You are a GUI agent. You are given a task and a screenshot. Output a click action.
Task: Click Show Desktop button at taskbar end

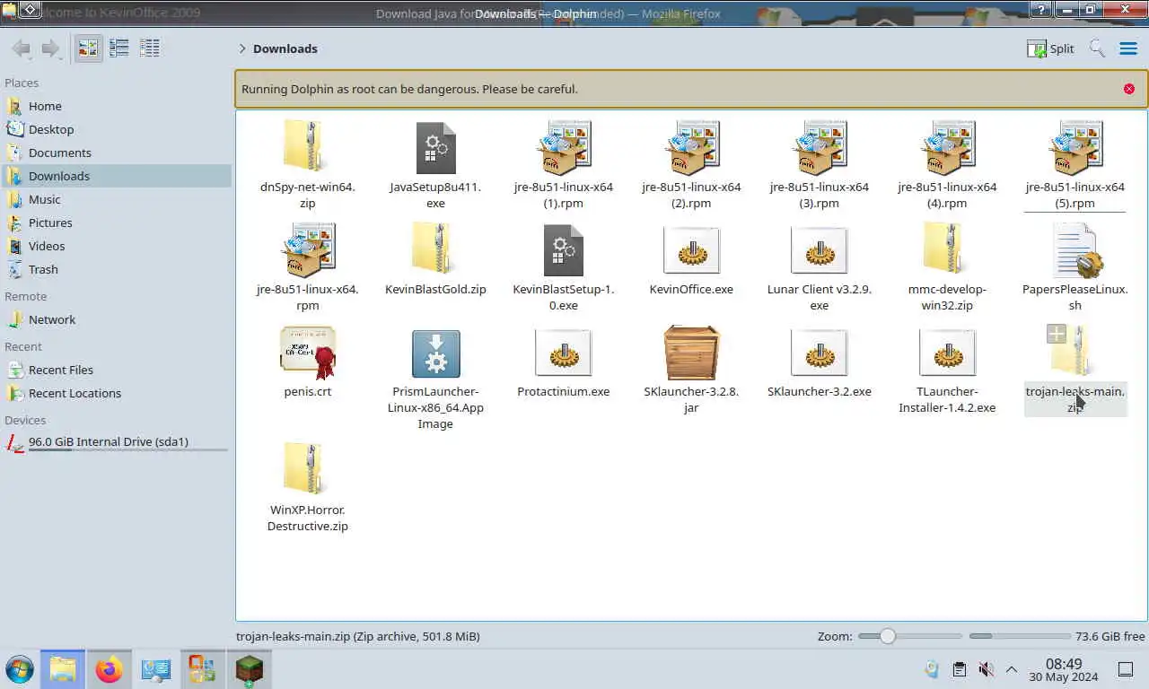click(x=1125, y=669)
